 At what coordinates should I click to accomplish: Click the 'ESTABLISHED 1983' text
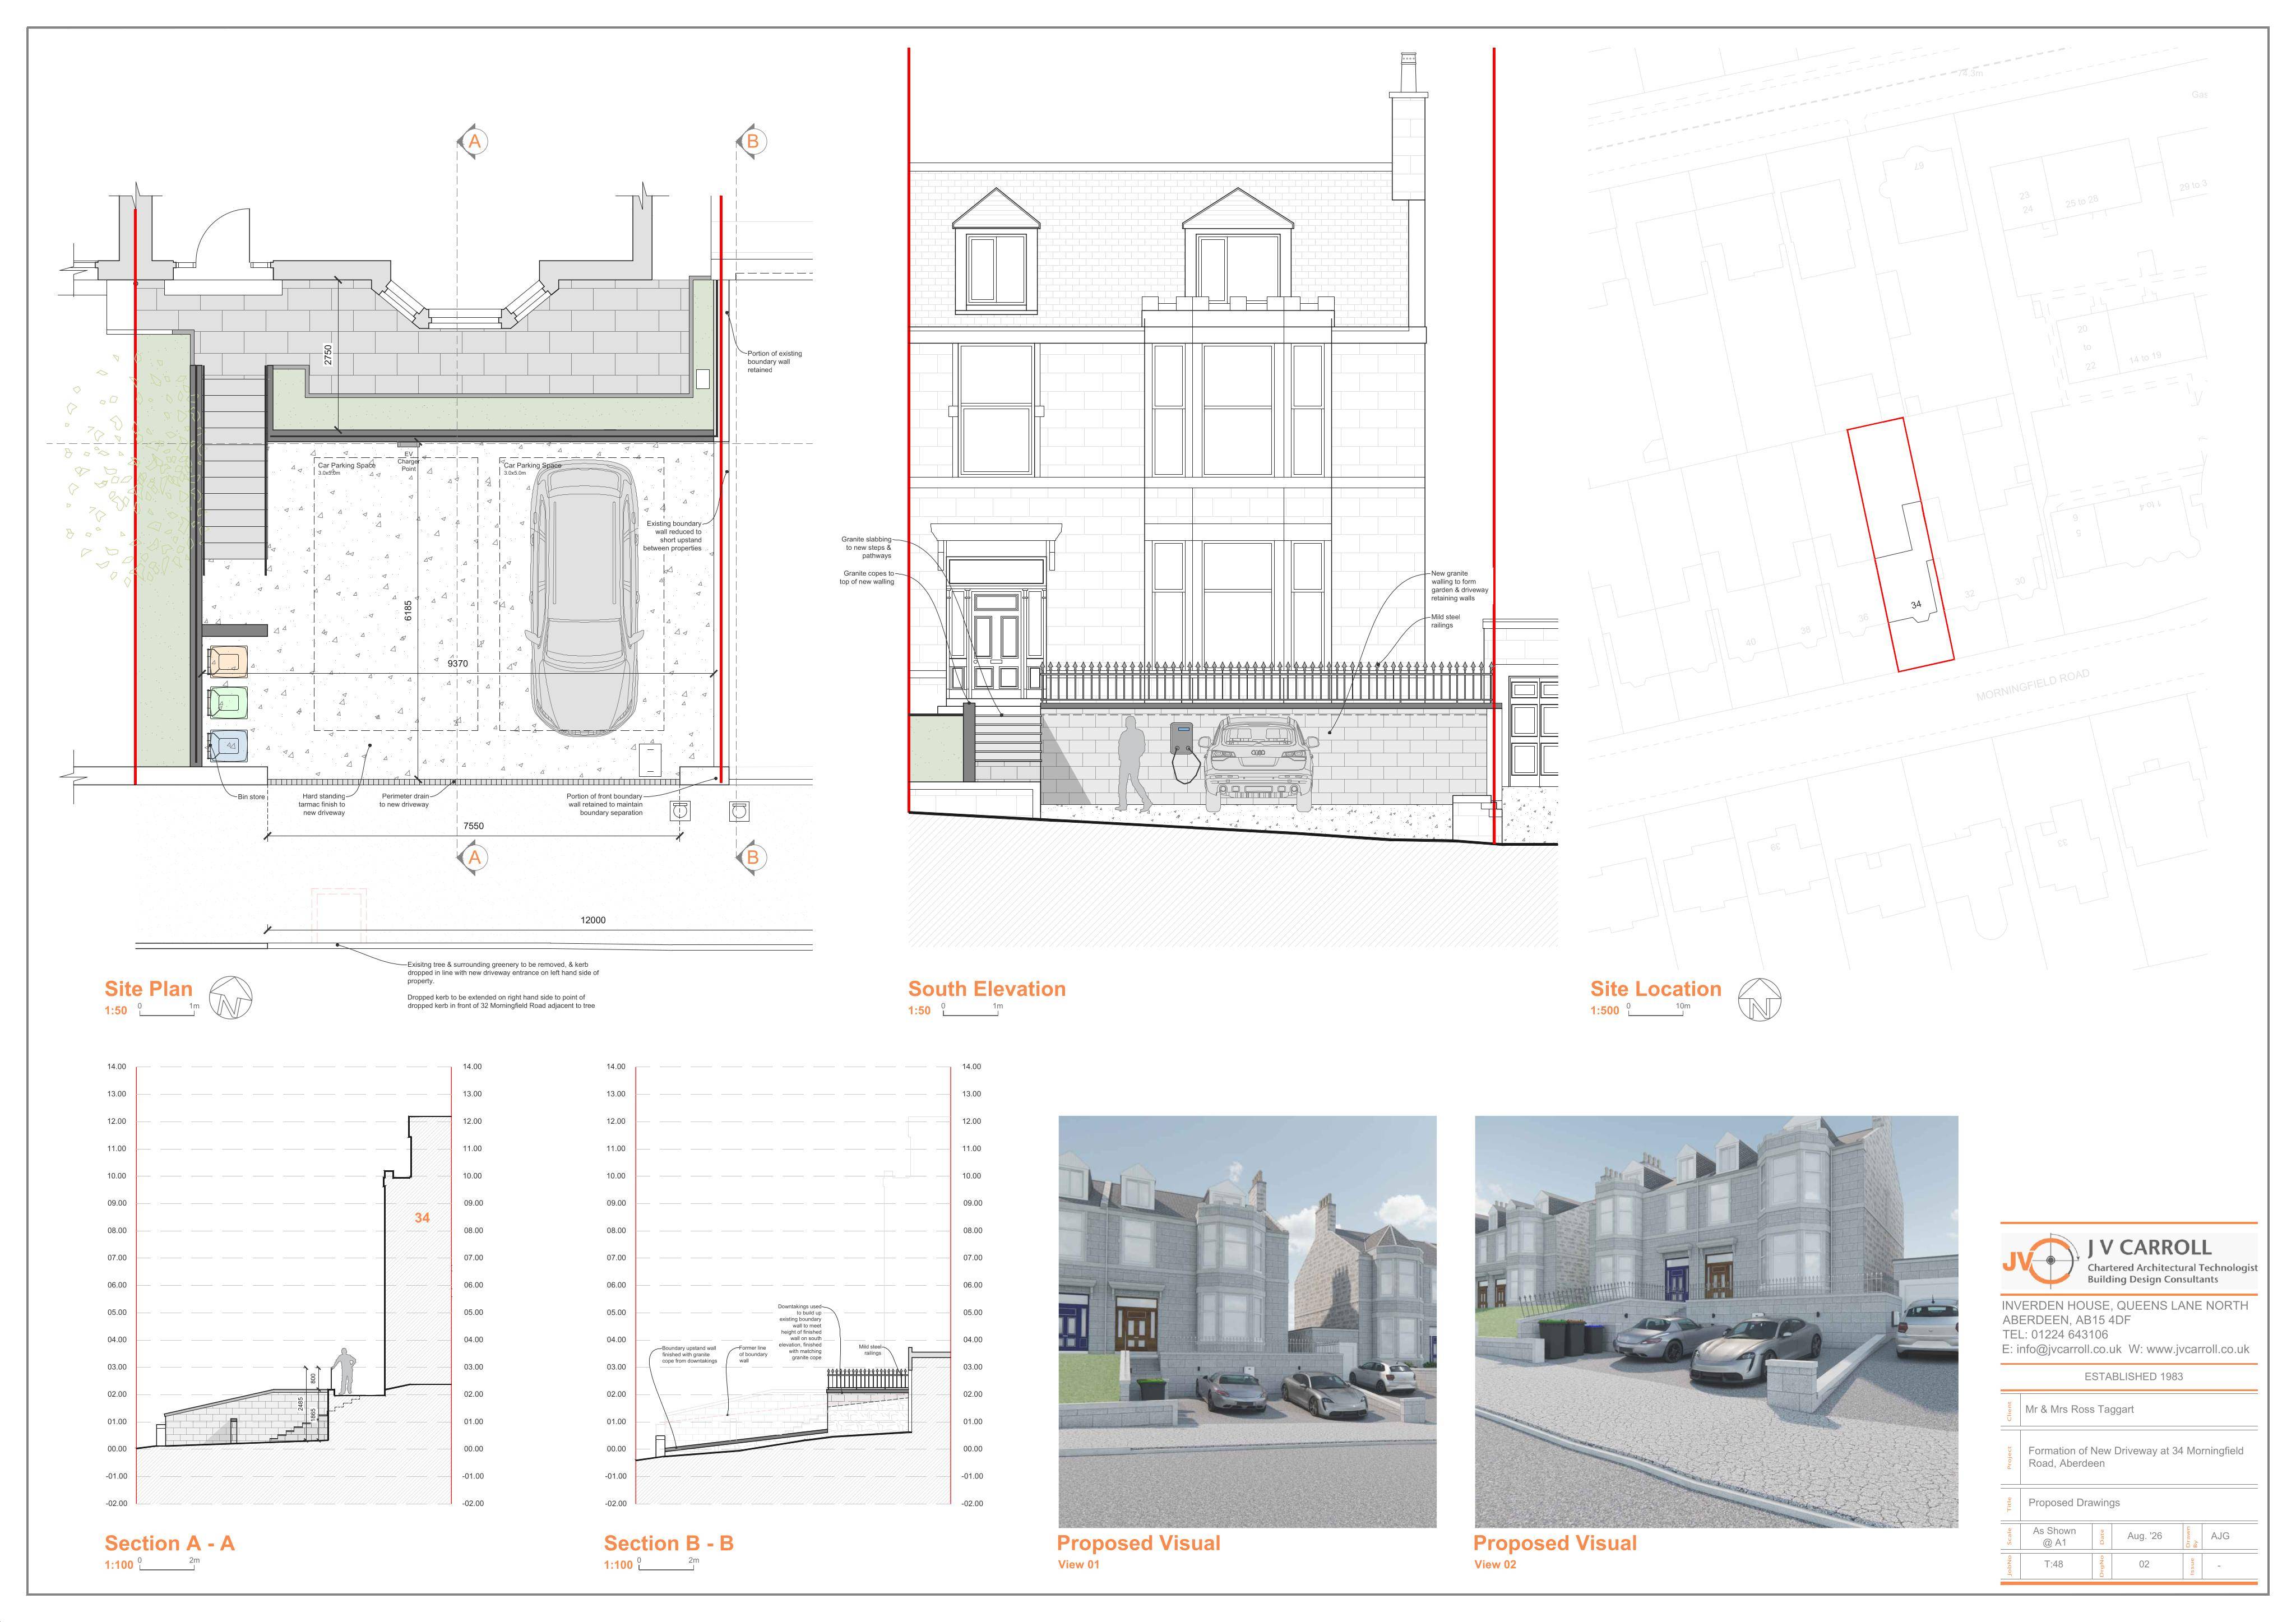click(x=2134, y=1376)
